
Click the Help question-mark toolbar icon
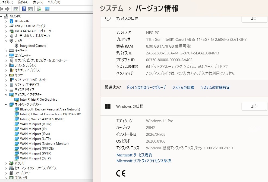coord(24,9)
